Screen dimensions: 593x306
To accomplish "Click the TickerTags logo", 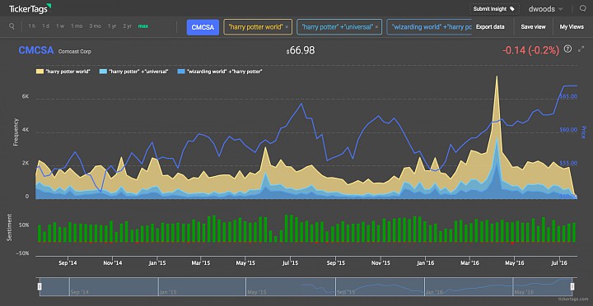I will pyautogui.click(x=30, y=8).
